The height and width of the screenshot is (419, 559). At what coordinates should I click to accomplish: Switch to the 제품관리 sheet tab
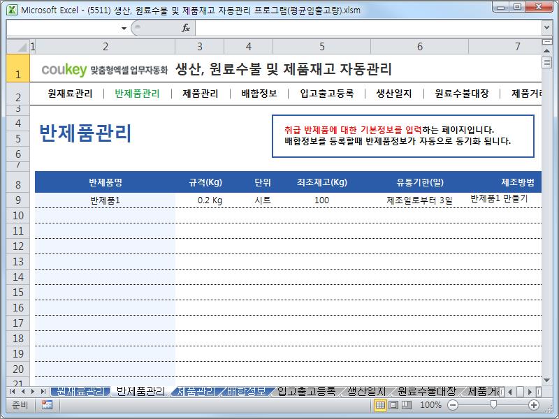click(x=196, y=392)
